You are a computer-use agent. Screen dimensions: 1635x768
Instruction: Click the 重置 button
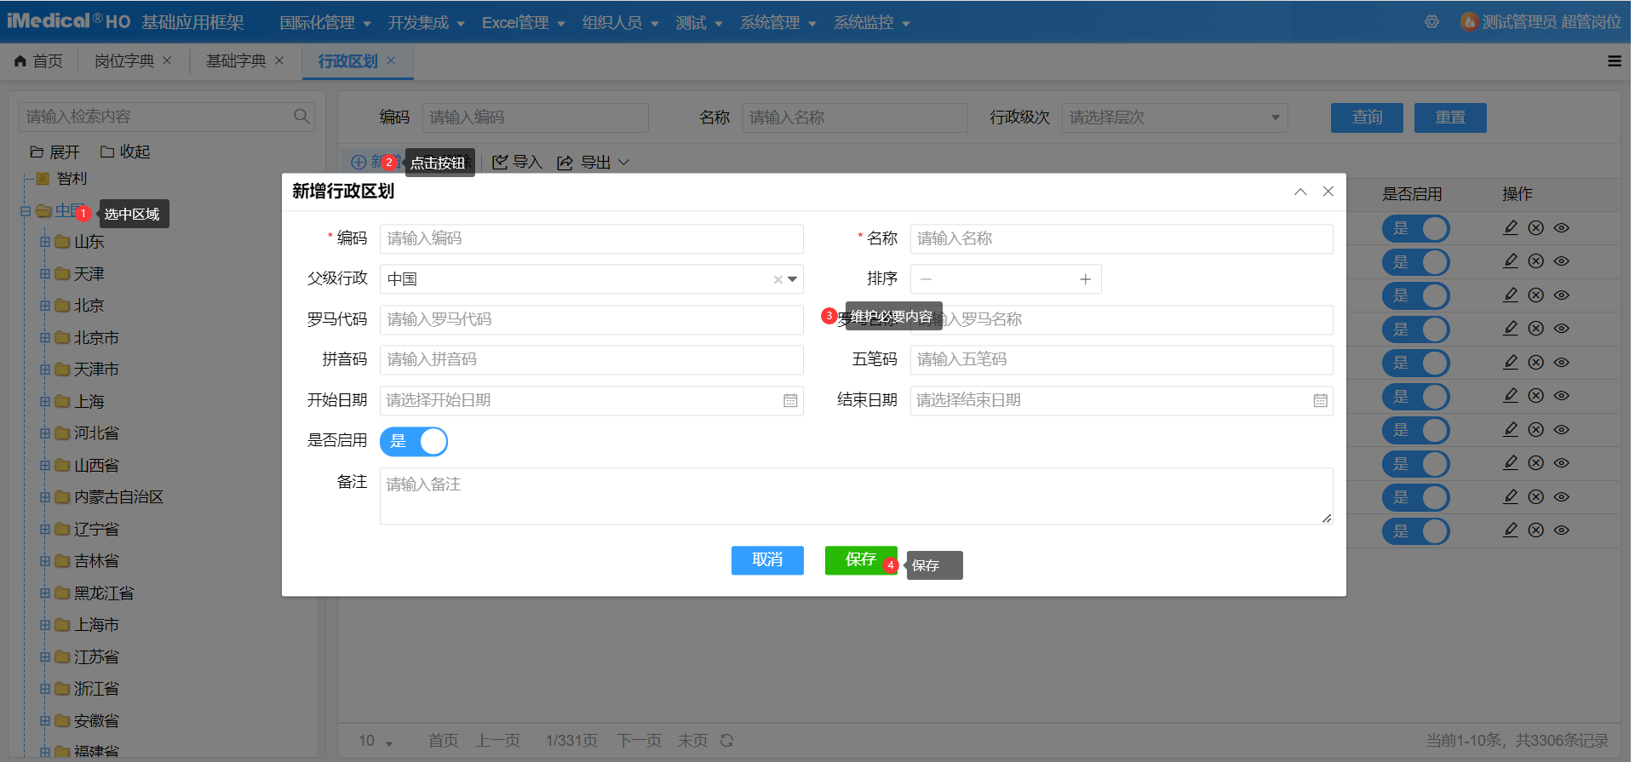pyautogui.click(x=1449, y=117)
